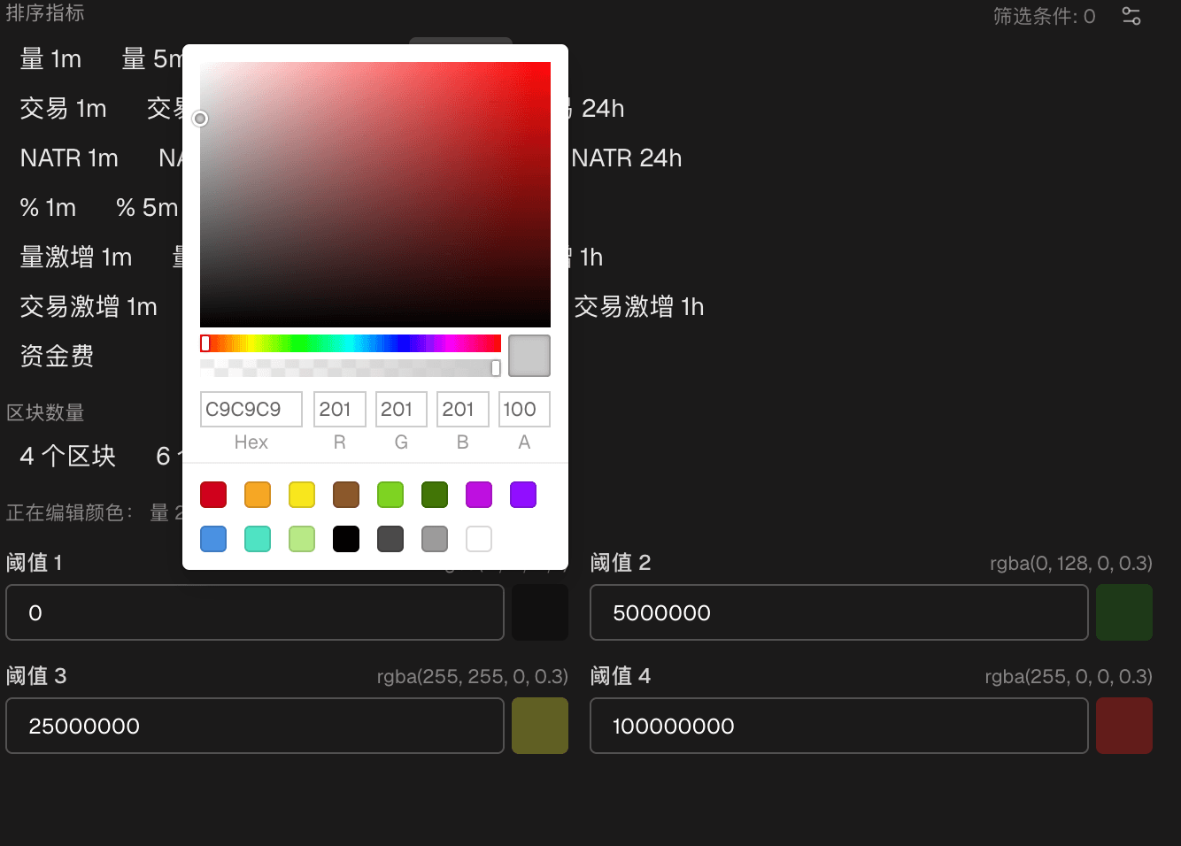1181x846 pixels.
Task: Select the 量 1m sort metric
Action: [x=50, y=59]
